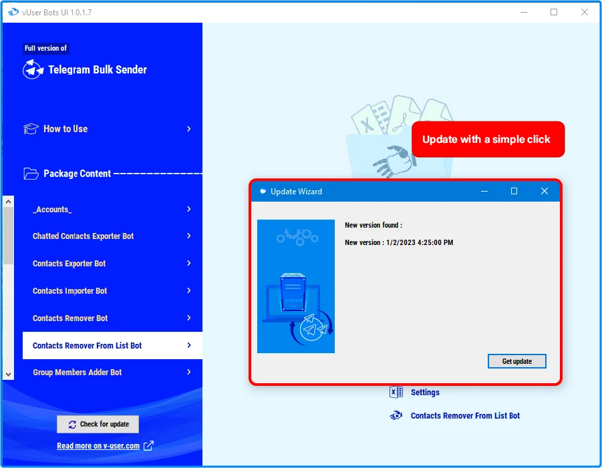Viewport: 602px width, 468px height.
Task: Select Contacts Remover From List Bot entry
Action: 112,345
